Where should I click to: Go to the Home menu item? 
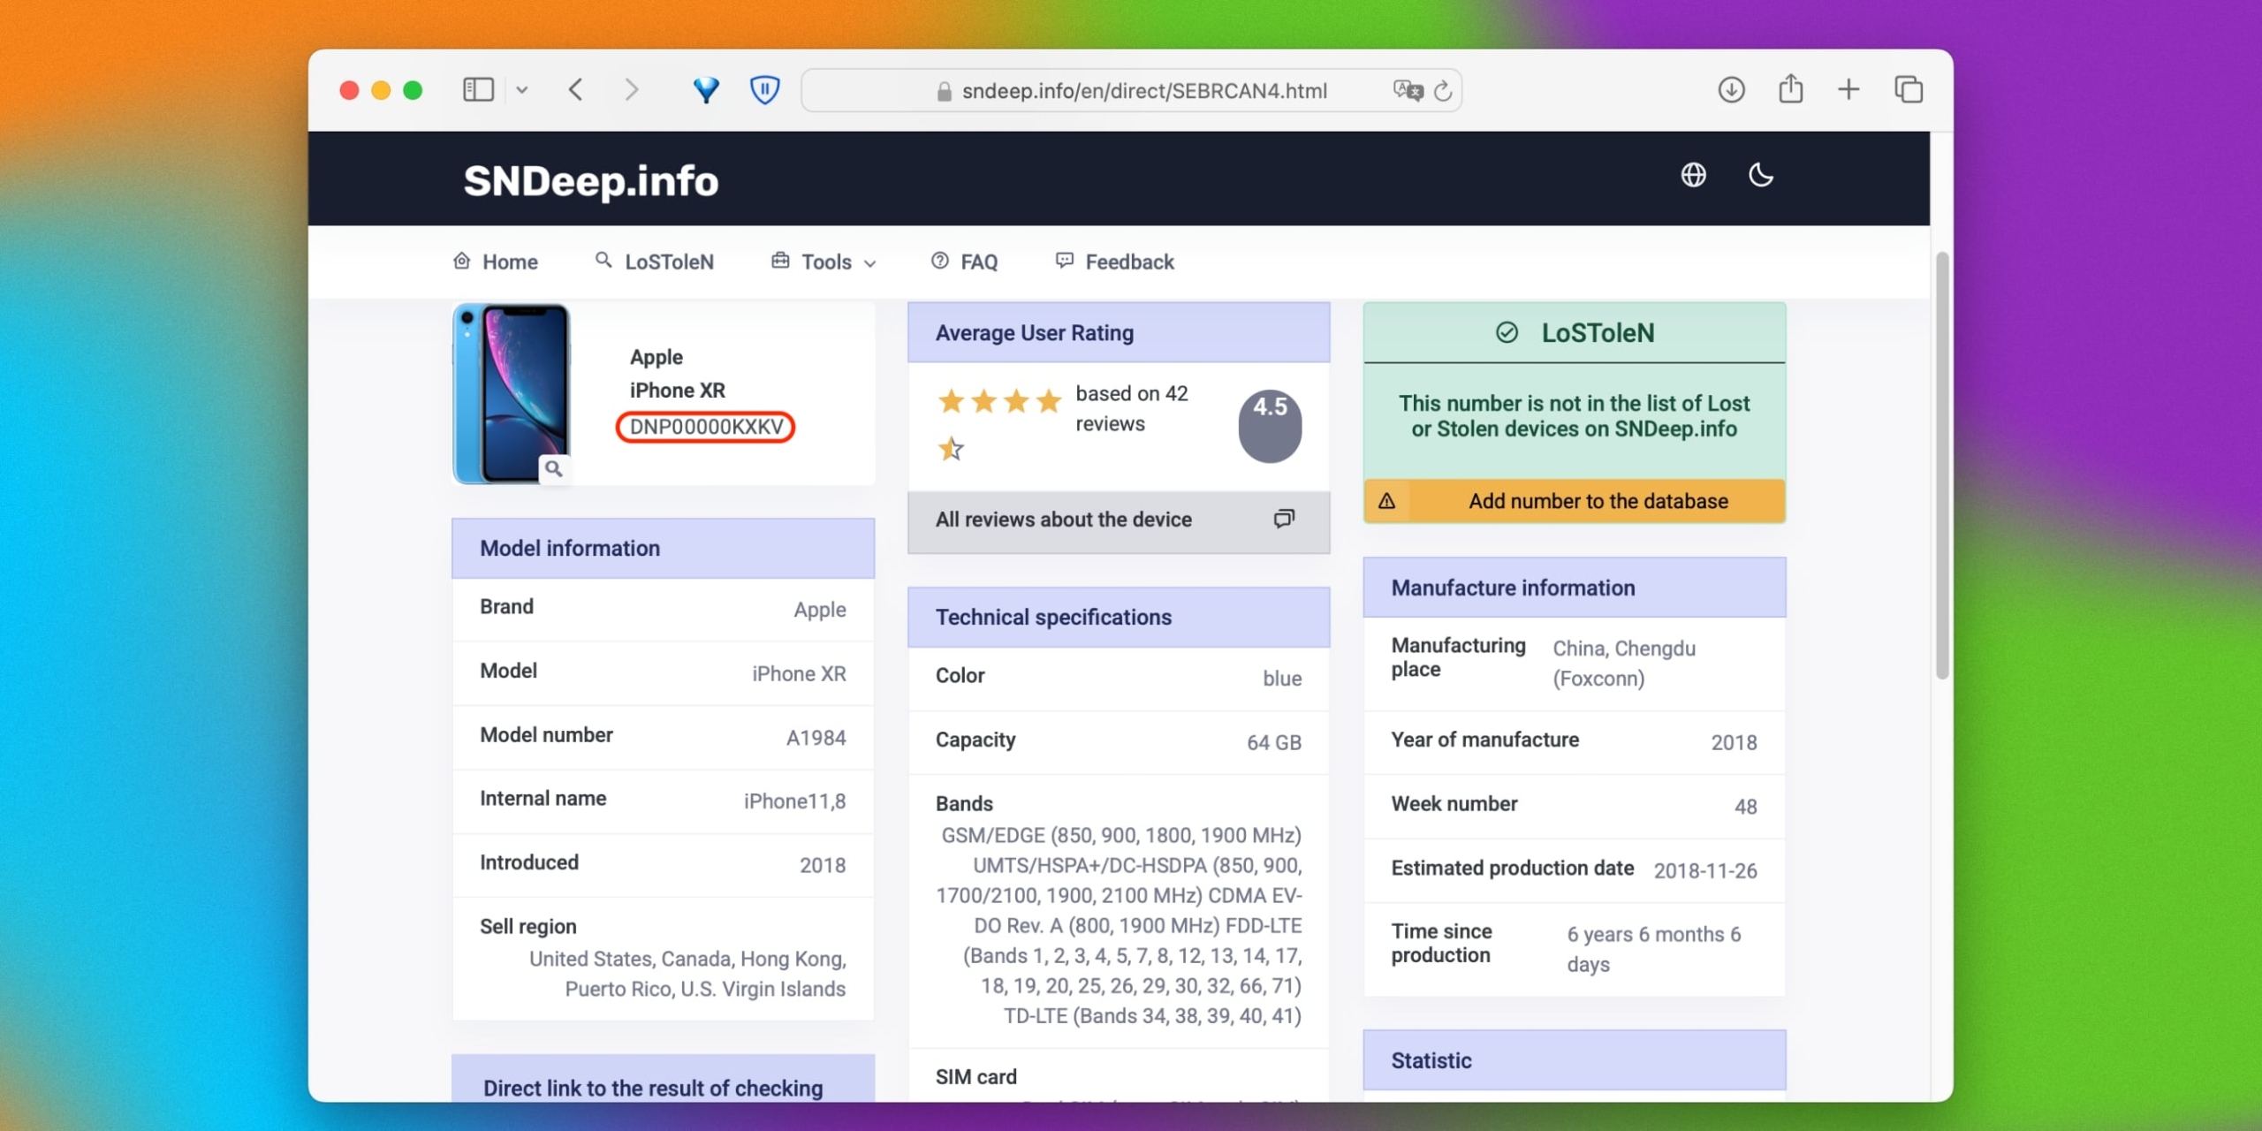coord(496,262)
